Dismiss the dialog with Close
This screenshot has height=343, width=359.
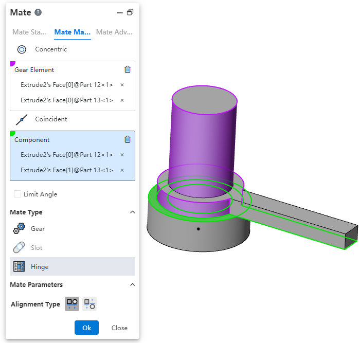119,328
